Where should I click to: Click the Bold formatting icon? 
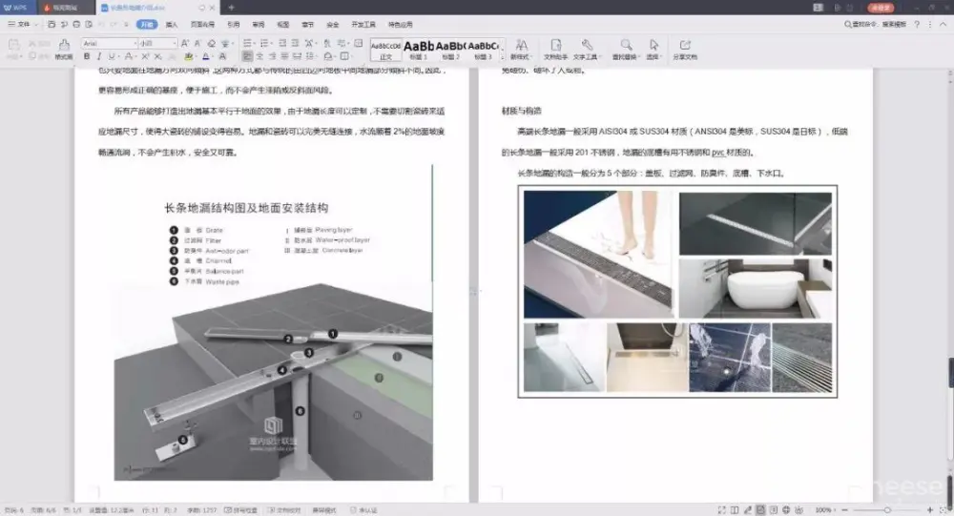[87, 56]
